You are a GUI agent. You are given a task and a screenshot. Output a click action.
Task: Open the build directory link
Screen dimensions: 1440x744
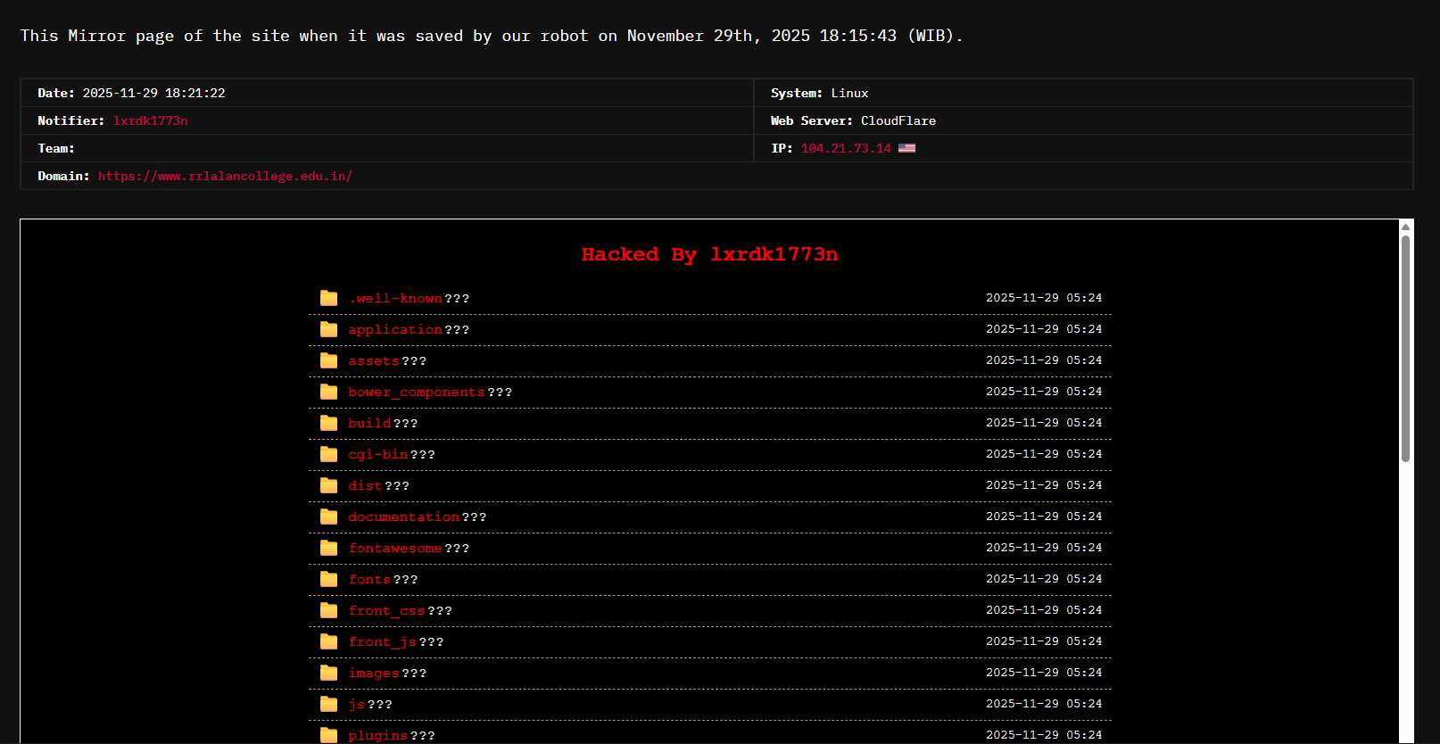[x=369, y=423]
